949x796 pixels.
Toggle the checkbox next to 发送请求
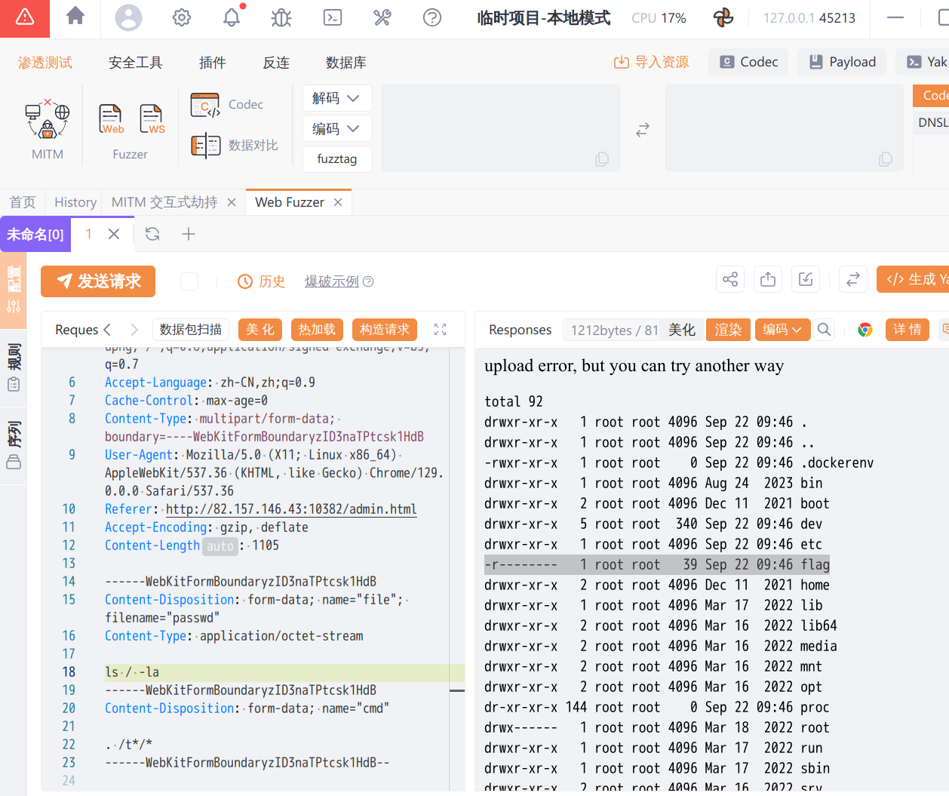tap(189, 281)
